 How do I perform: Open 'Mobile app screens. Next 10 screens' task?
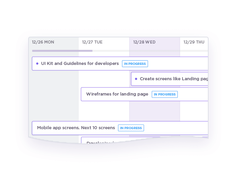[x=76, y=128]
